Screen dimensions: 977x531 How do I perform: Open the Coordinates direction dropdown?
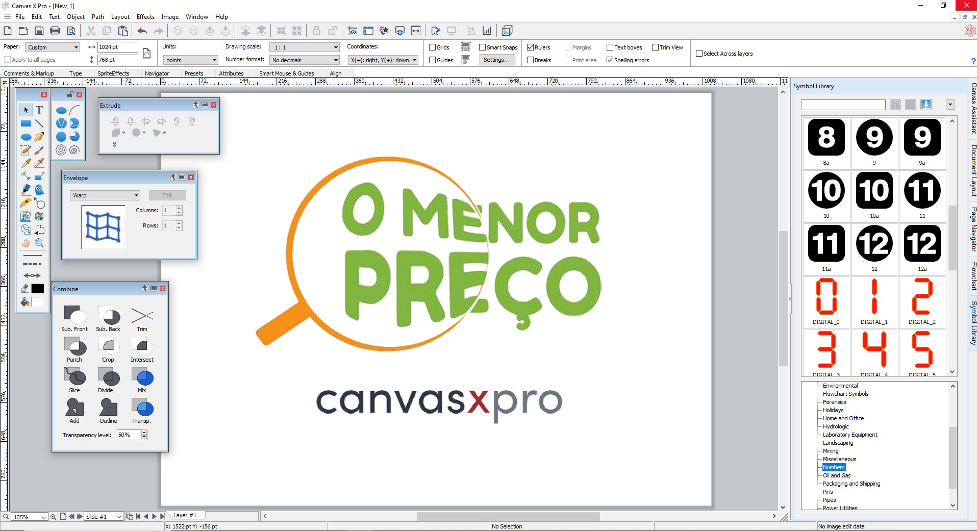[x=383, y=60]
